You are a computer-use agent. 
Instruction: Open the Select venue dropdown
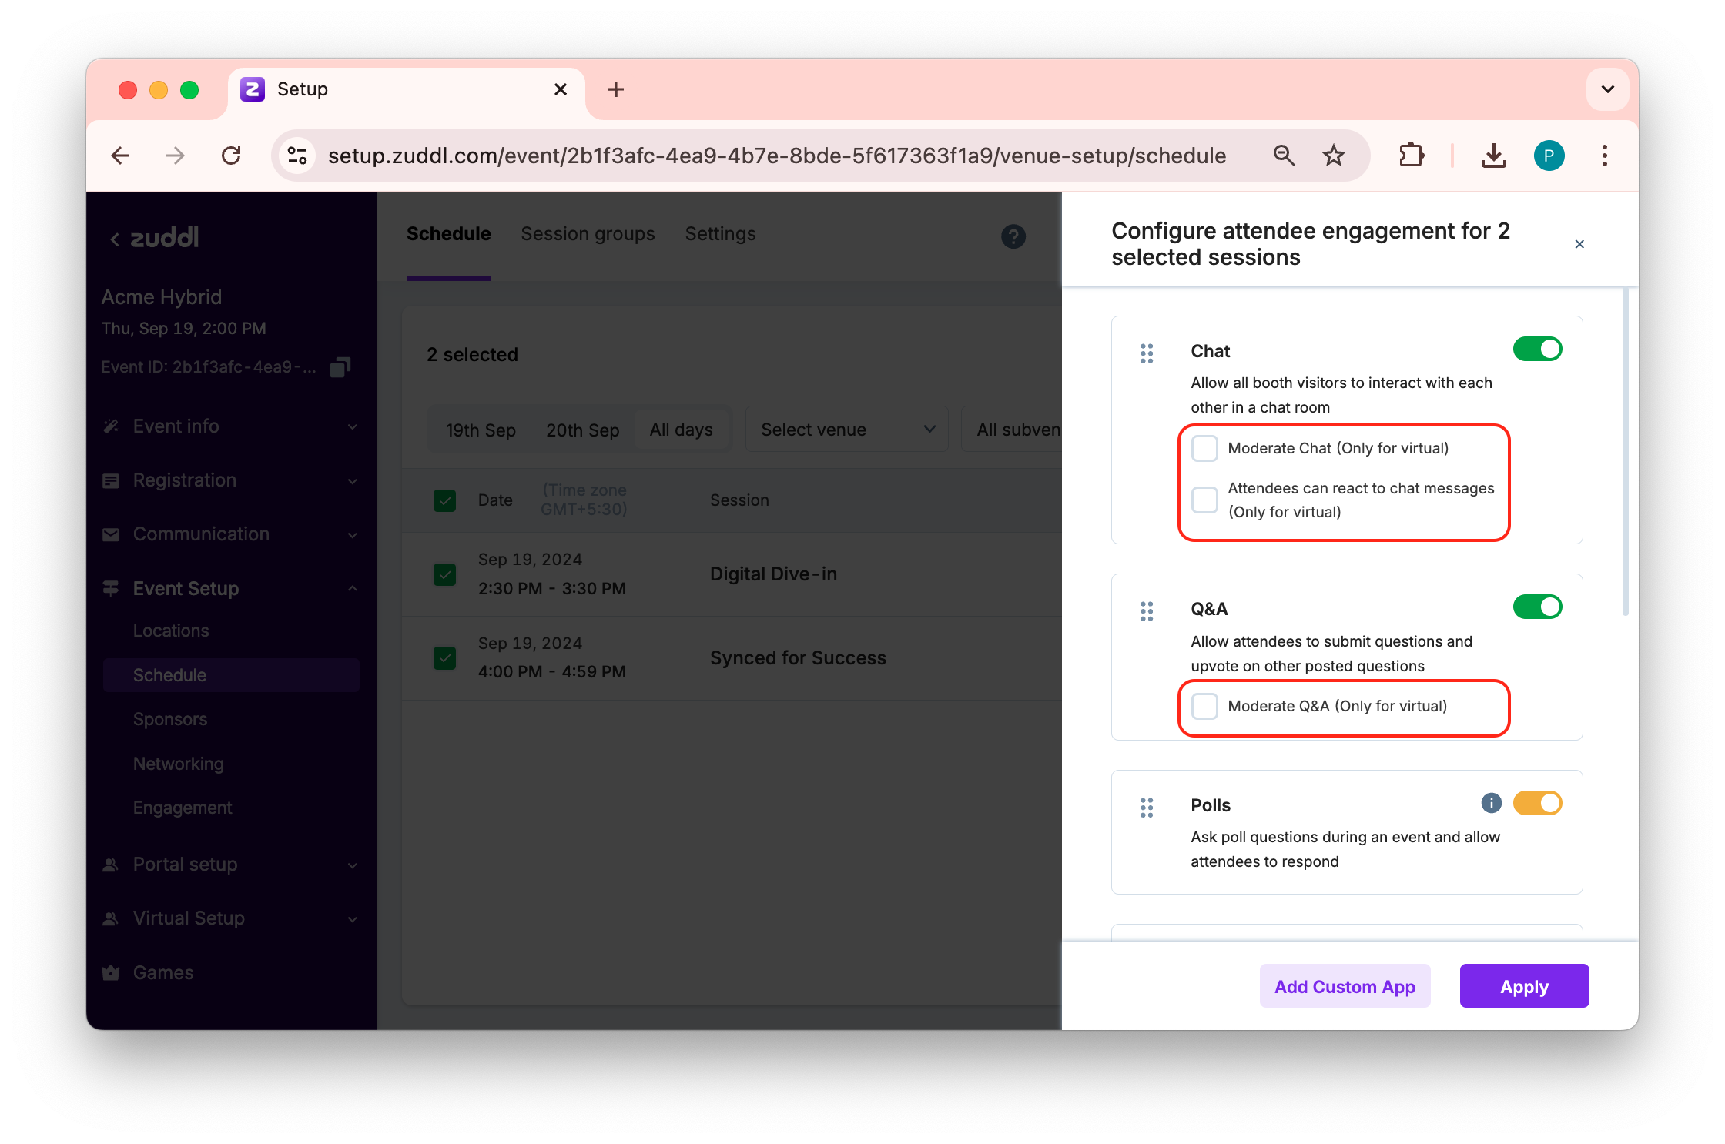pyautogui.click(x=846, y=430)
